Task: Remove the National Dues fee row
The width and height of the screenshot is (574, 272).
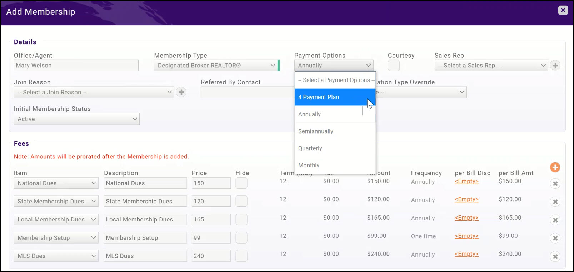Action: click(555, 184)
